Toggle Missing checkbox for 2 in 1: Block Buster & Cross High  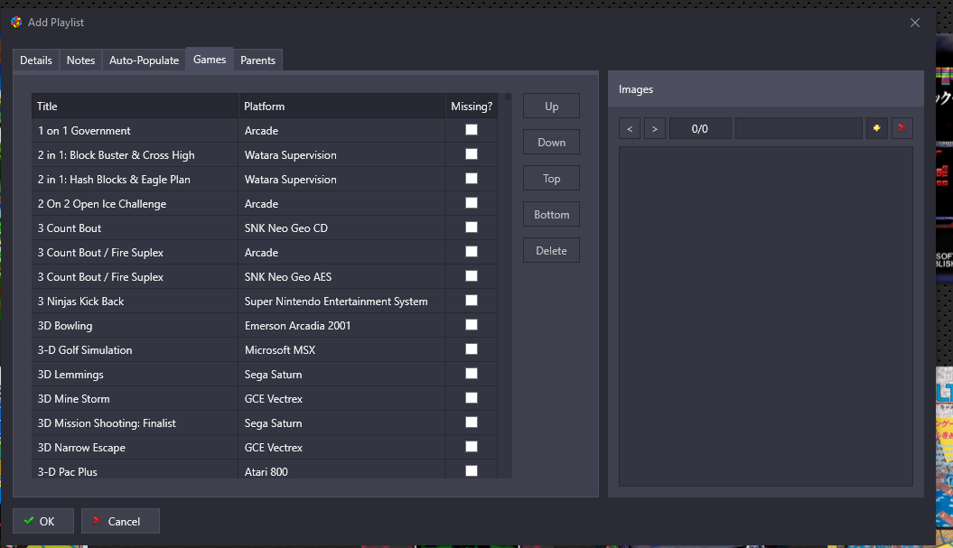point(471,154)
